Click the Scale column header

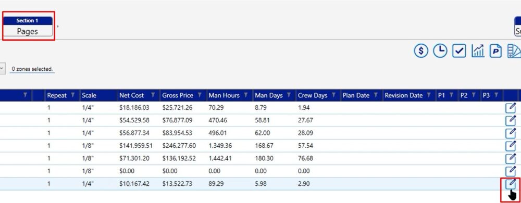click(89, 95)
